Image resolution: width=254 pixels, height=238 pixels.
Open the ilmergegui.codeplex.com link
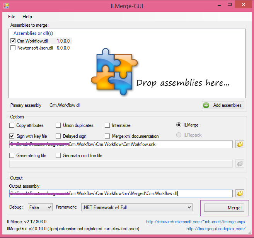pos(216,229)
